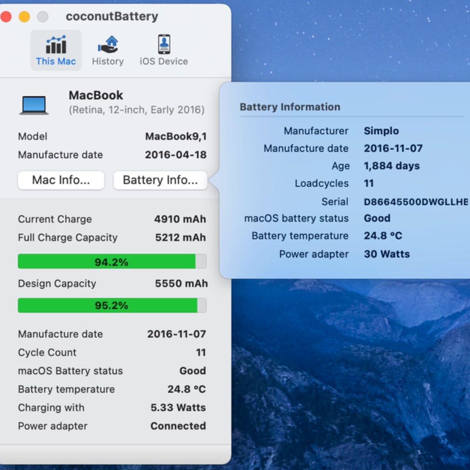Switch to History tab label
Image resolution: width=470 pixels, height=470 pixels.
[108, 61]
